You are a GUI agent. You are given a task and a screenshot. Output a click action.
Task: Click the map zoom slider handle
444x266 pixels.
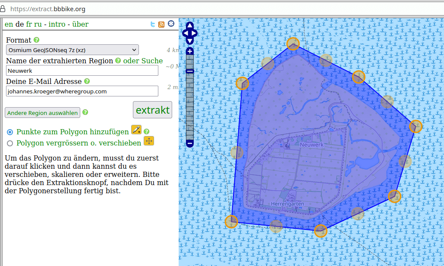190,71
